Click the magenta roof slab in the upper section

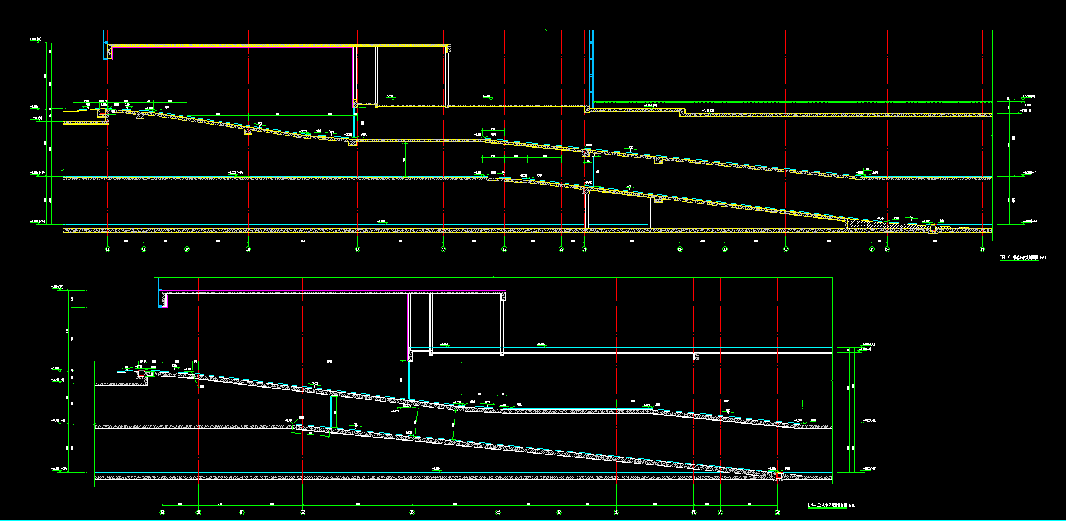click(278, 44)
